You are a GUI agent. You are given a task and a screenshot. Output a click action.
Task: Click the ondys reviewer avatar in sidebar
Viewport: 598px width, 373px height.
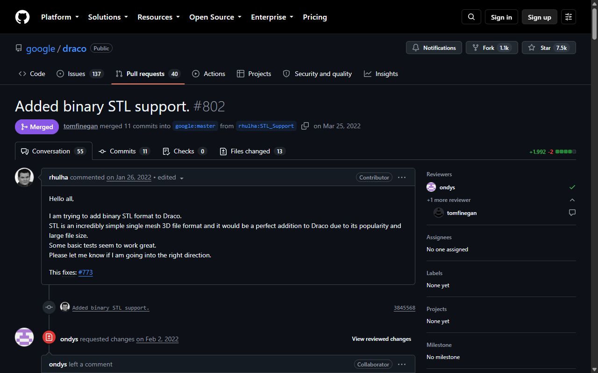[431, 187]
